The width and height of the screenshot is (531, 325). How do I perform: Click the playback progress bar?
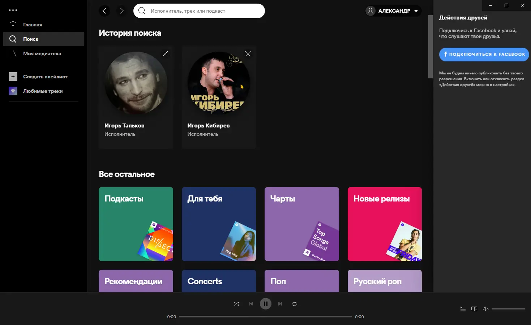pos(265,317)
